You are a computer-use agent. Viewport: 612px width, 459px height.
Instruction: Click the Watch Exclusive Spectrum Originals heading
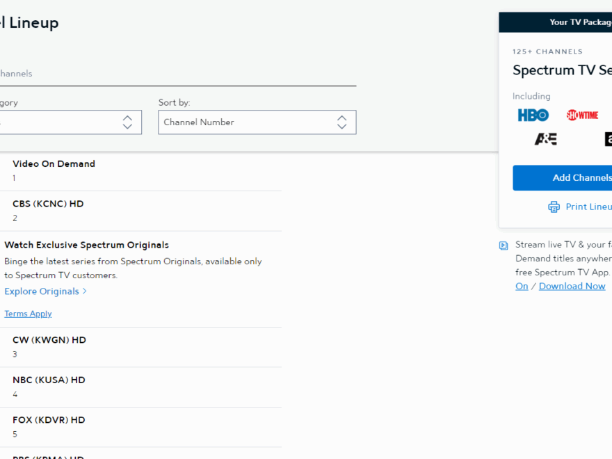pyautogui.click(x=86, y=245)
